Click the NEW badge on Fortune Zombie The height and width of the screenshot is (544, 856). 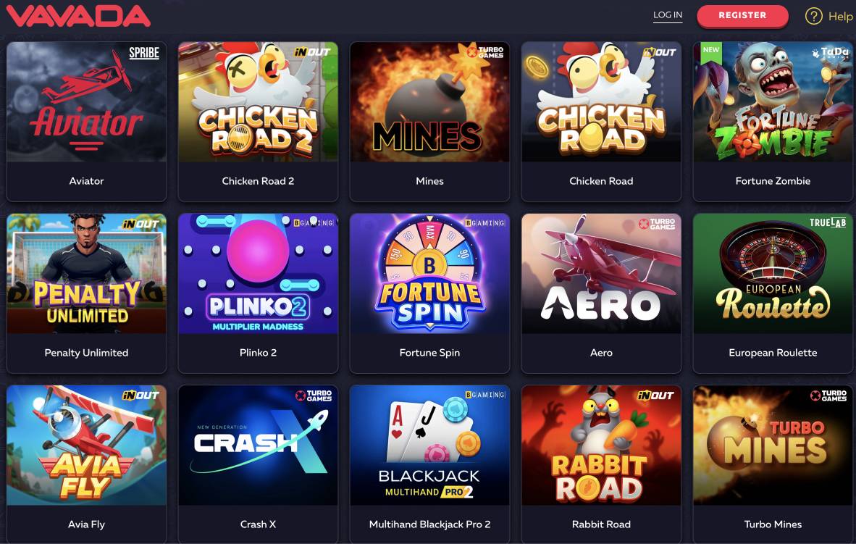click(710, 50)
